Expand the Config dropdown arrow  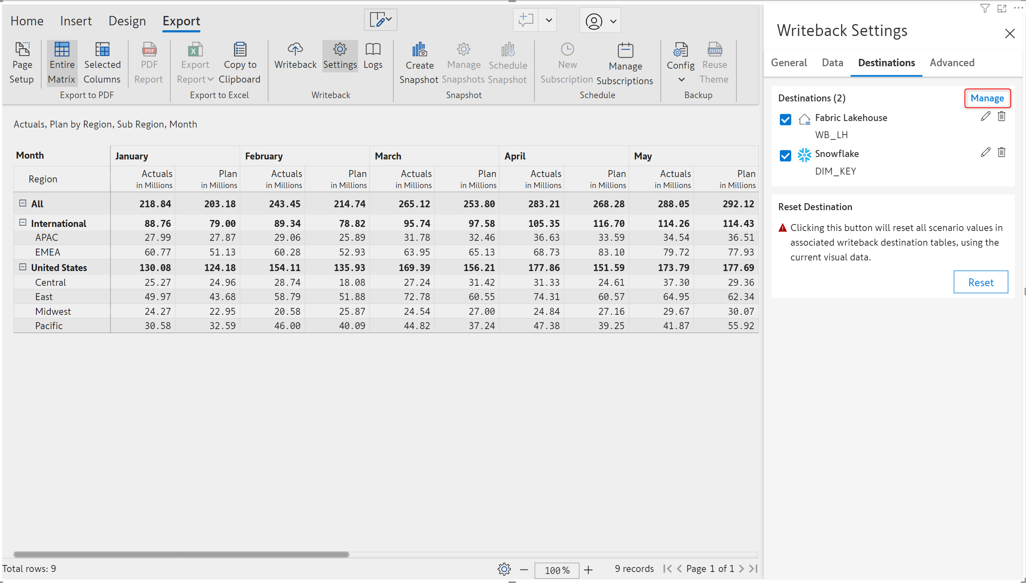(681, 79)
